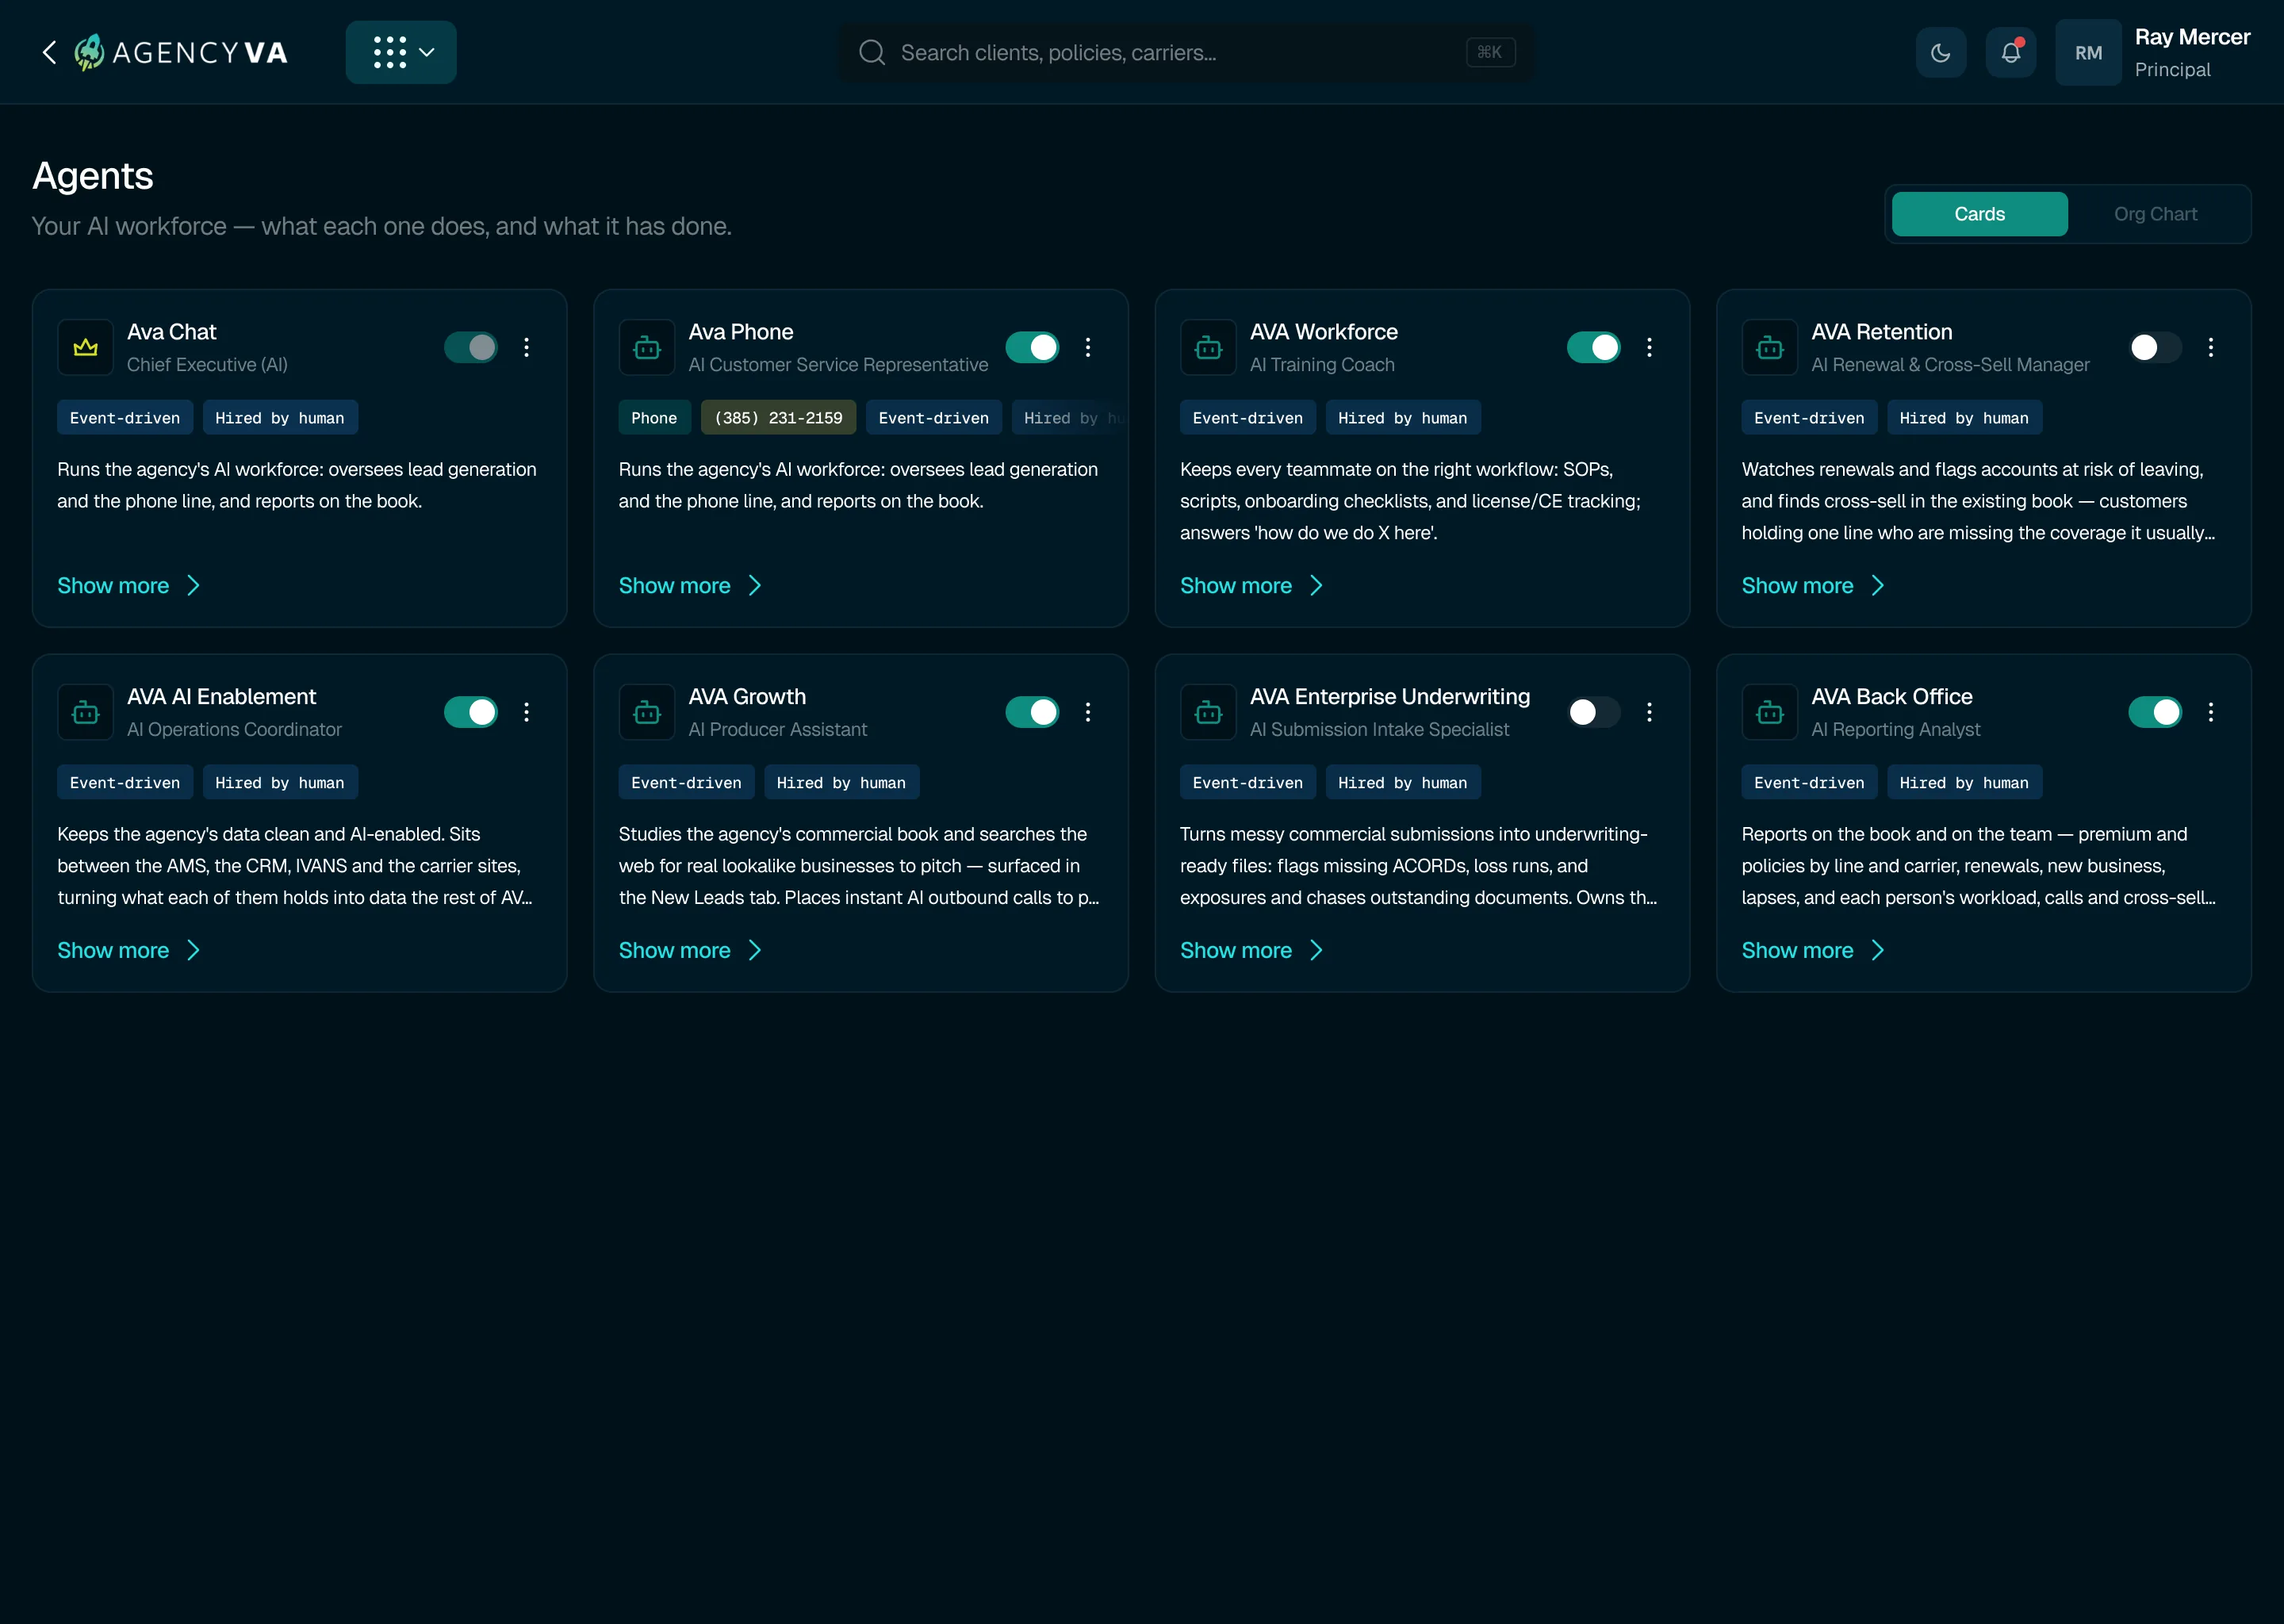Viewport: 2284px width, 1624px height.
Task: Click the AgencyVA rocket logo
Action: (182, 52)
